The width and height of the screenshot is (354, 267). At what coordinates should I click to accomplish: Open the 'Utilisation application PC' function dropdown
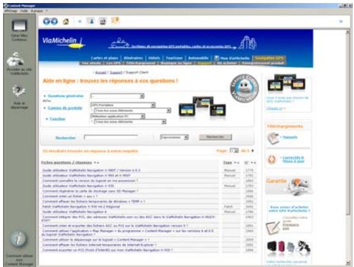click(117, 116)
